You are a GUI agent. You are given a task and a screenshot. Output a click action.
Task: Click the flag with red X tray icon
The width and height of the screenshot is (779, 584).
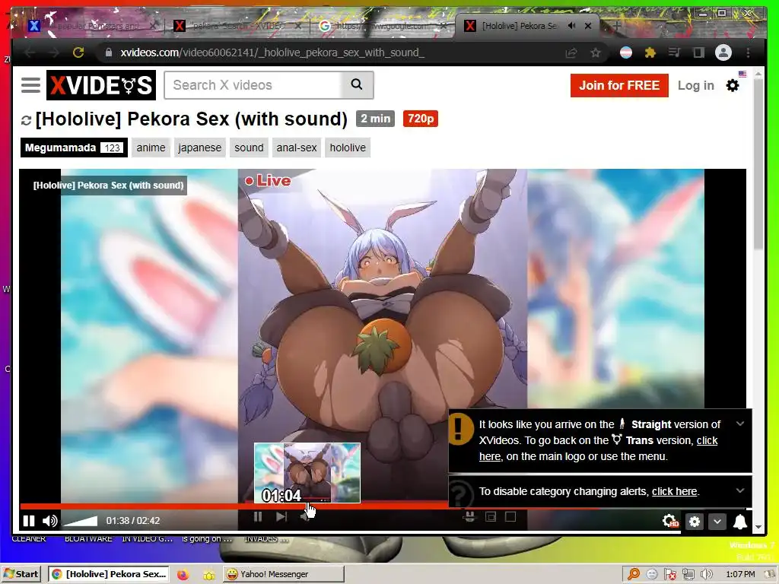[x=669, y=575]
